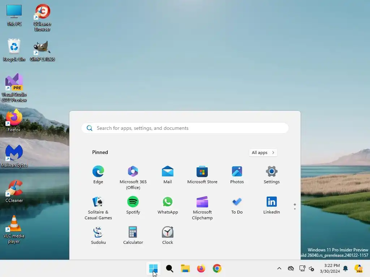Screen dimensions: 370x277
Task: Select CCleaner Browser desktop shortcut
Action: 42,18
